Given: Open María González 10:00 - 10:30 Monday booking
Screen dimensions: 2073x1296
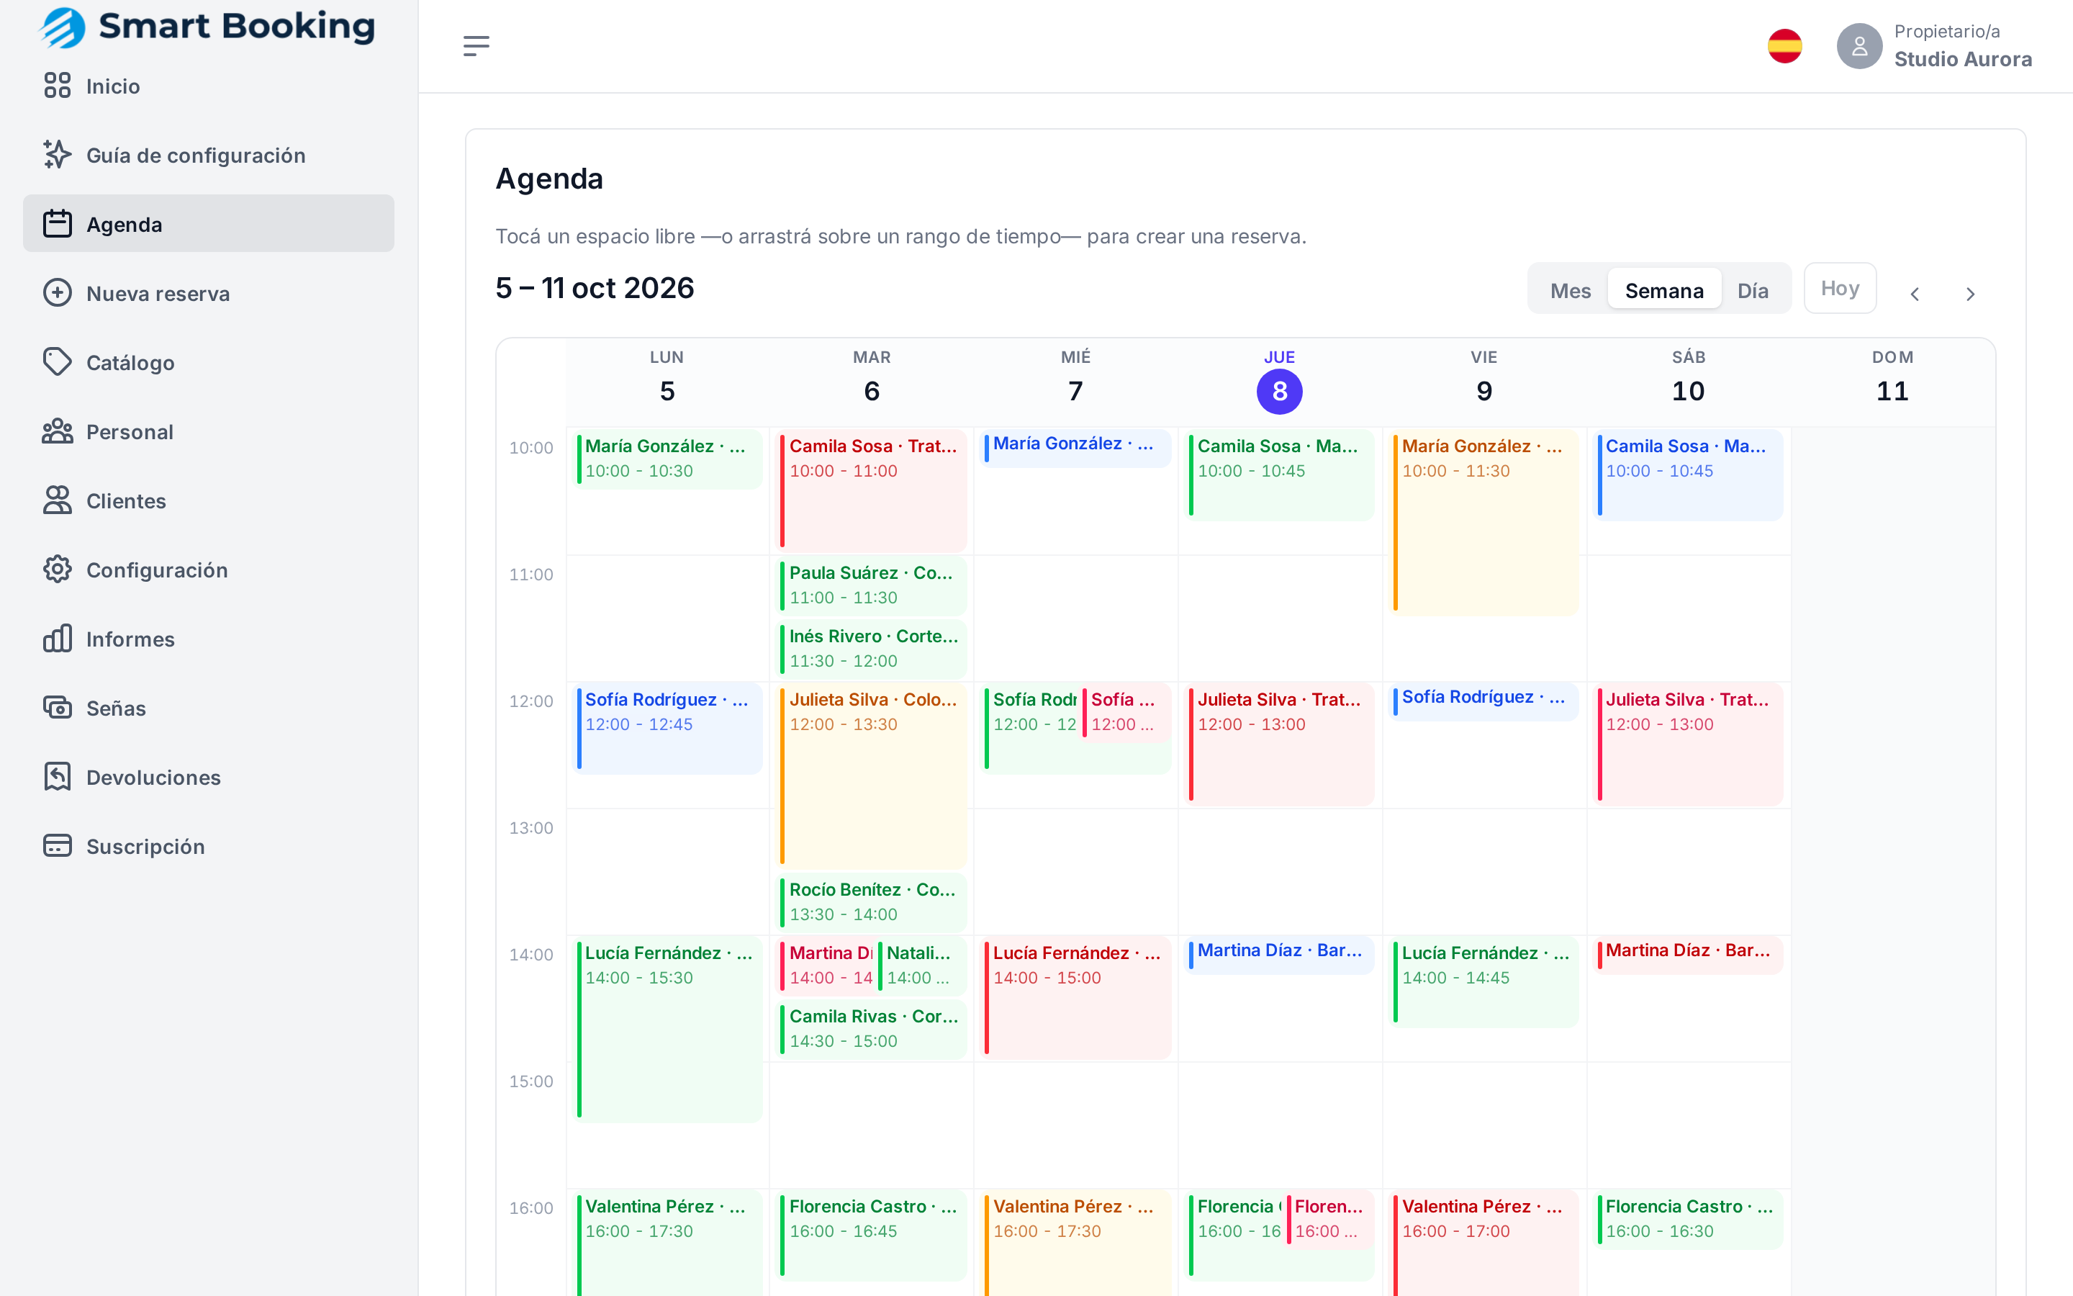Looking at the screenshot, I should click(x=667, y=459).
